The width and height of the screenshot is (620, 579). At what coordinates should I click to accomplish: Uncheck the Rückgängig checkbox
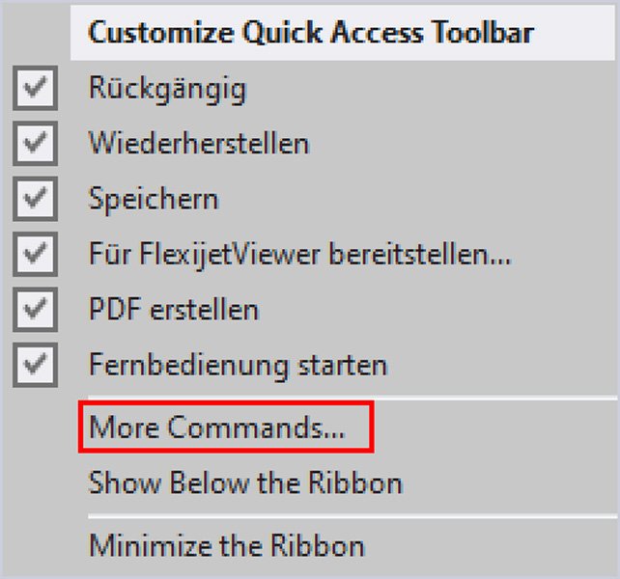[x=36, y=89]
